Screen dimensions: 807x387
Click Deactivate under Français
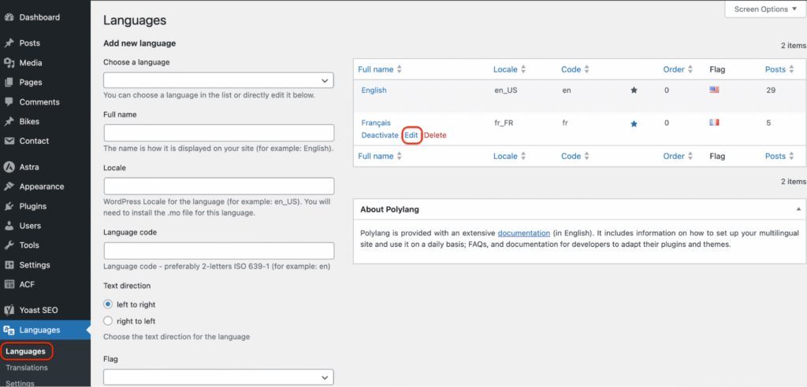(x=380, y=135)
